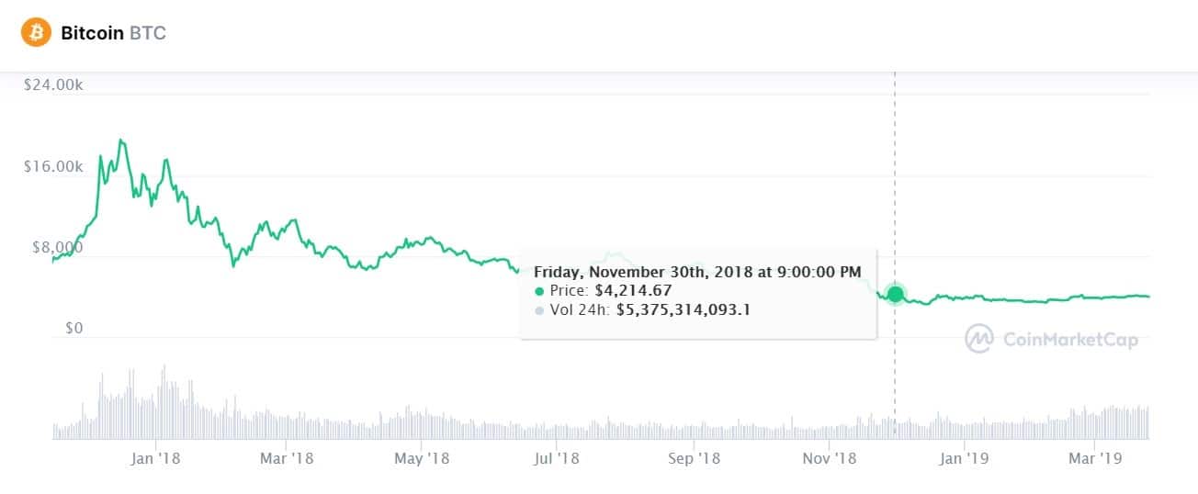Click the Jan '19 x-axis label
The width and height of the screenshot is (1198, 494).
(964, 457)
